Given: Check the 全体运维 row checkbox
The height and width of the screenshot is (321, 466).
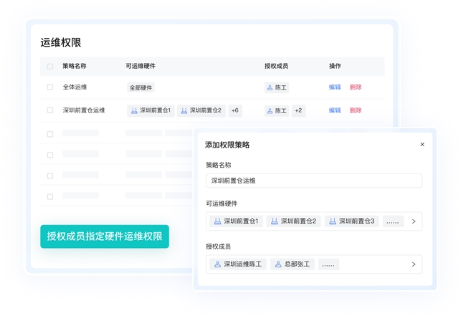Looking at the screenshot, I should 50,87.
